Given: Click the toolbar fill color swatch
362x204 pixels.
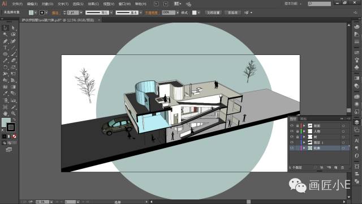Looking at the screenshot, I should 6,122.
